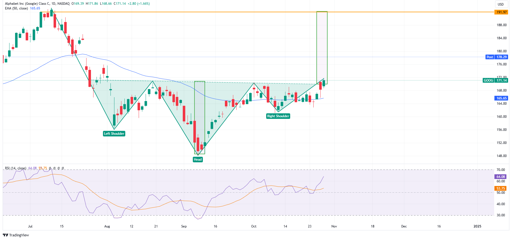
Task: Click the H171.86 high value in header
Action: 92,4
